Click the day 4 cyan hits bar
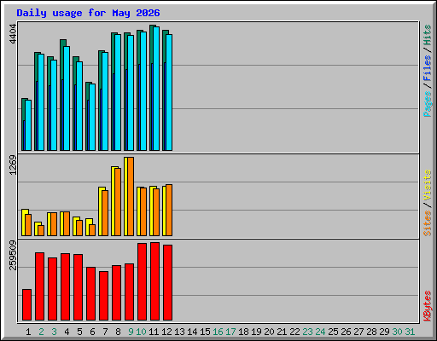 pyautogui.click(x=67, y=99)
